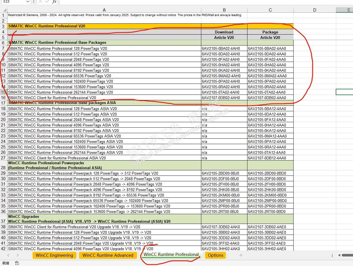Click cell 6AV2105-0PA02-4AH0
Viewport: 353px width, 266px height.
coord(224,81)
